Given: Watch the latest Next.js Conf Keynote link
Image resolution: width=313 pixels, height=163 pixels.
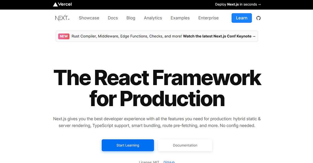Looking at the screenshot, I should (219, 36).
